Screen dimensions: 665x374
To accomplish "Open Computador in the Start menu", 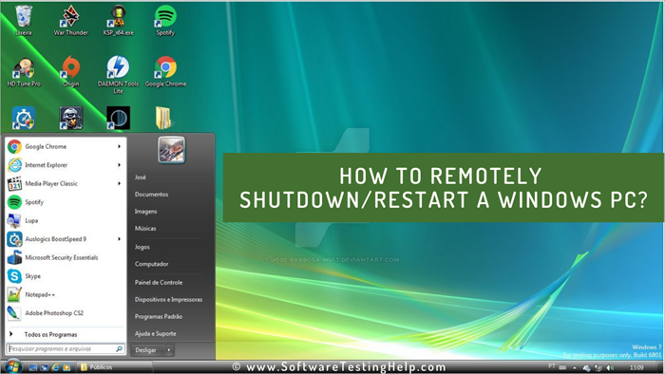I will click(x=151, y=264).
